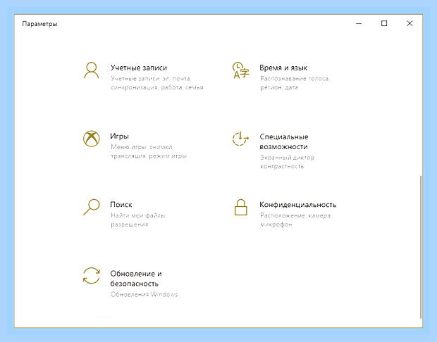Go to the Игры settings

[119, 137]
